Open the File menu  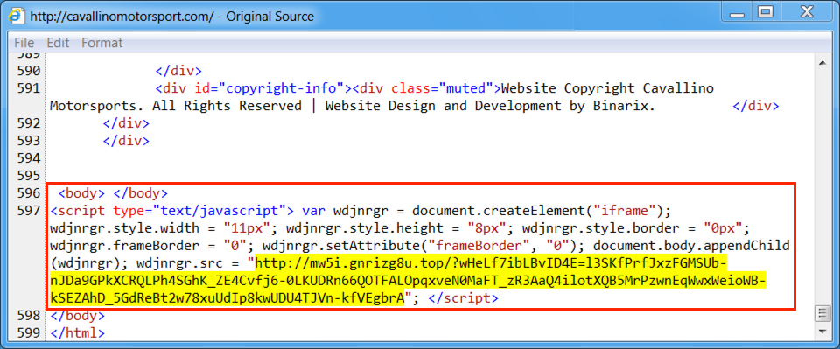(x=24, y=43)
